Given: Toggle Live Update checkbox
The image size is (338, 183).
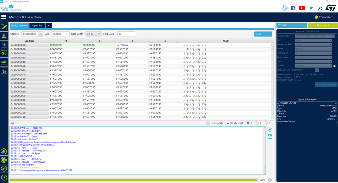Looking at the screenshot, I should 208,123.
